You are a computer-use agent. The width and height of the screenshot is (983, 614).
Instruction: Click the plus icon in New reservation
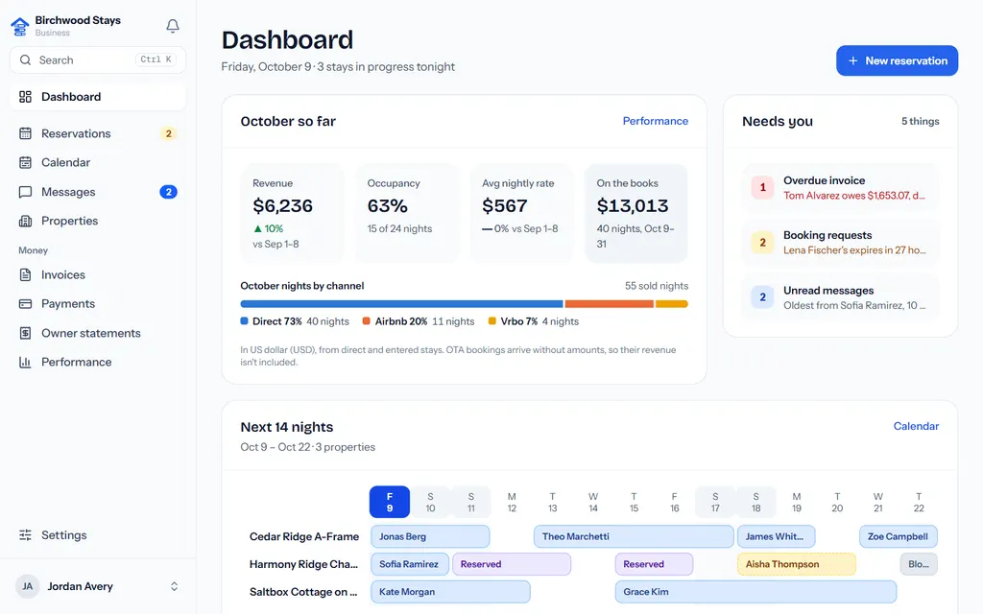click(x=852, y=60)
